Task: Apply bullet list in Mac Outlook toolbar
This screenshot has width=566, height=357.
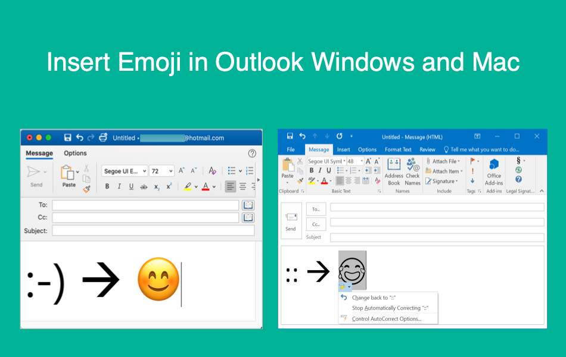Action: [x=232, y=171]
